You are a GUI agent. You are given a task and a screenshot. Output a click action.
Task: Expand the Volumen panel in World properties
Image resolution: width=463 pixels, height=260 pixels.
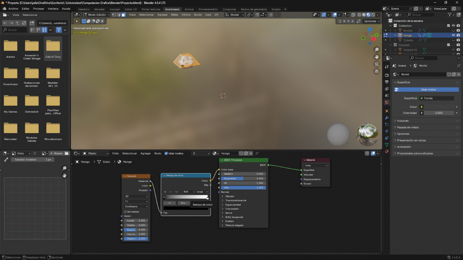[x=403, y=121]
